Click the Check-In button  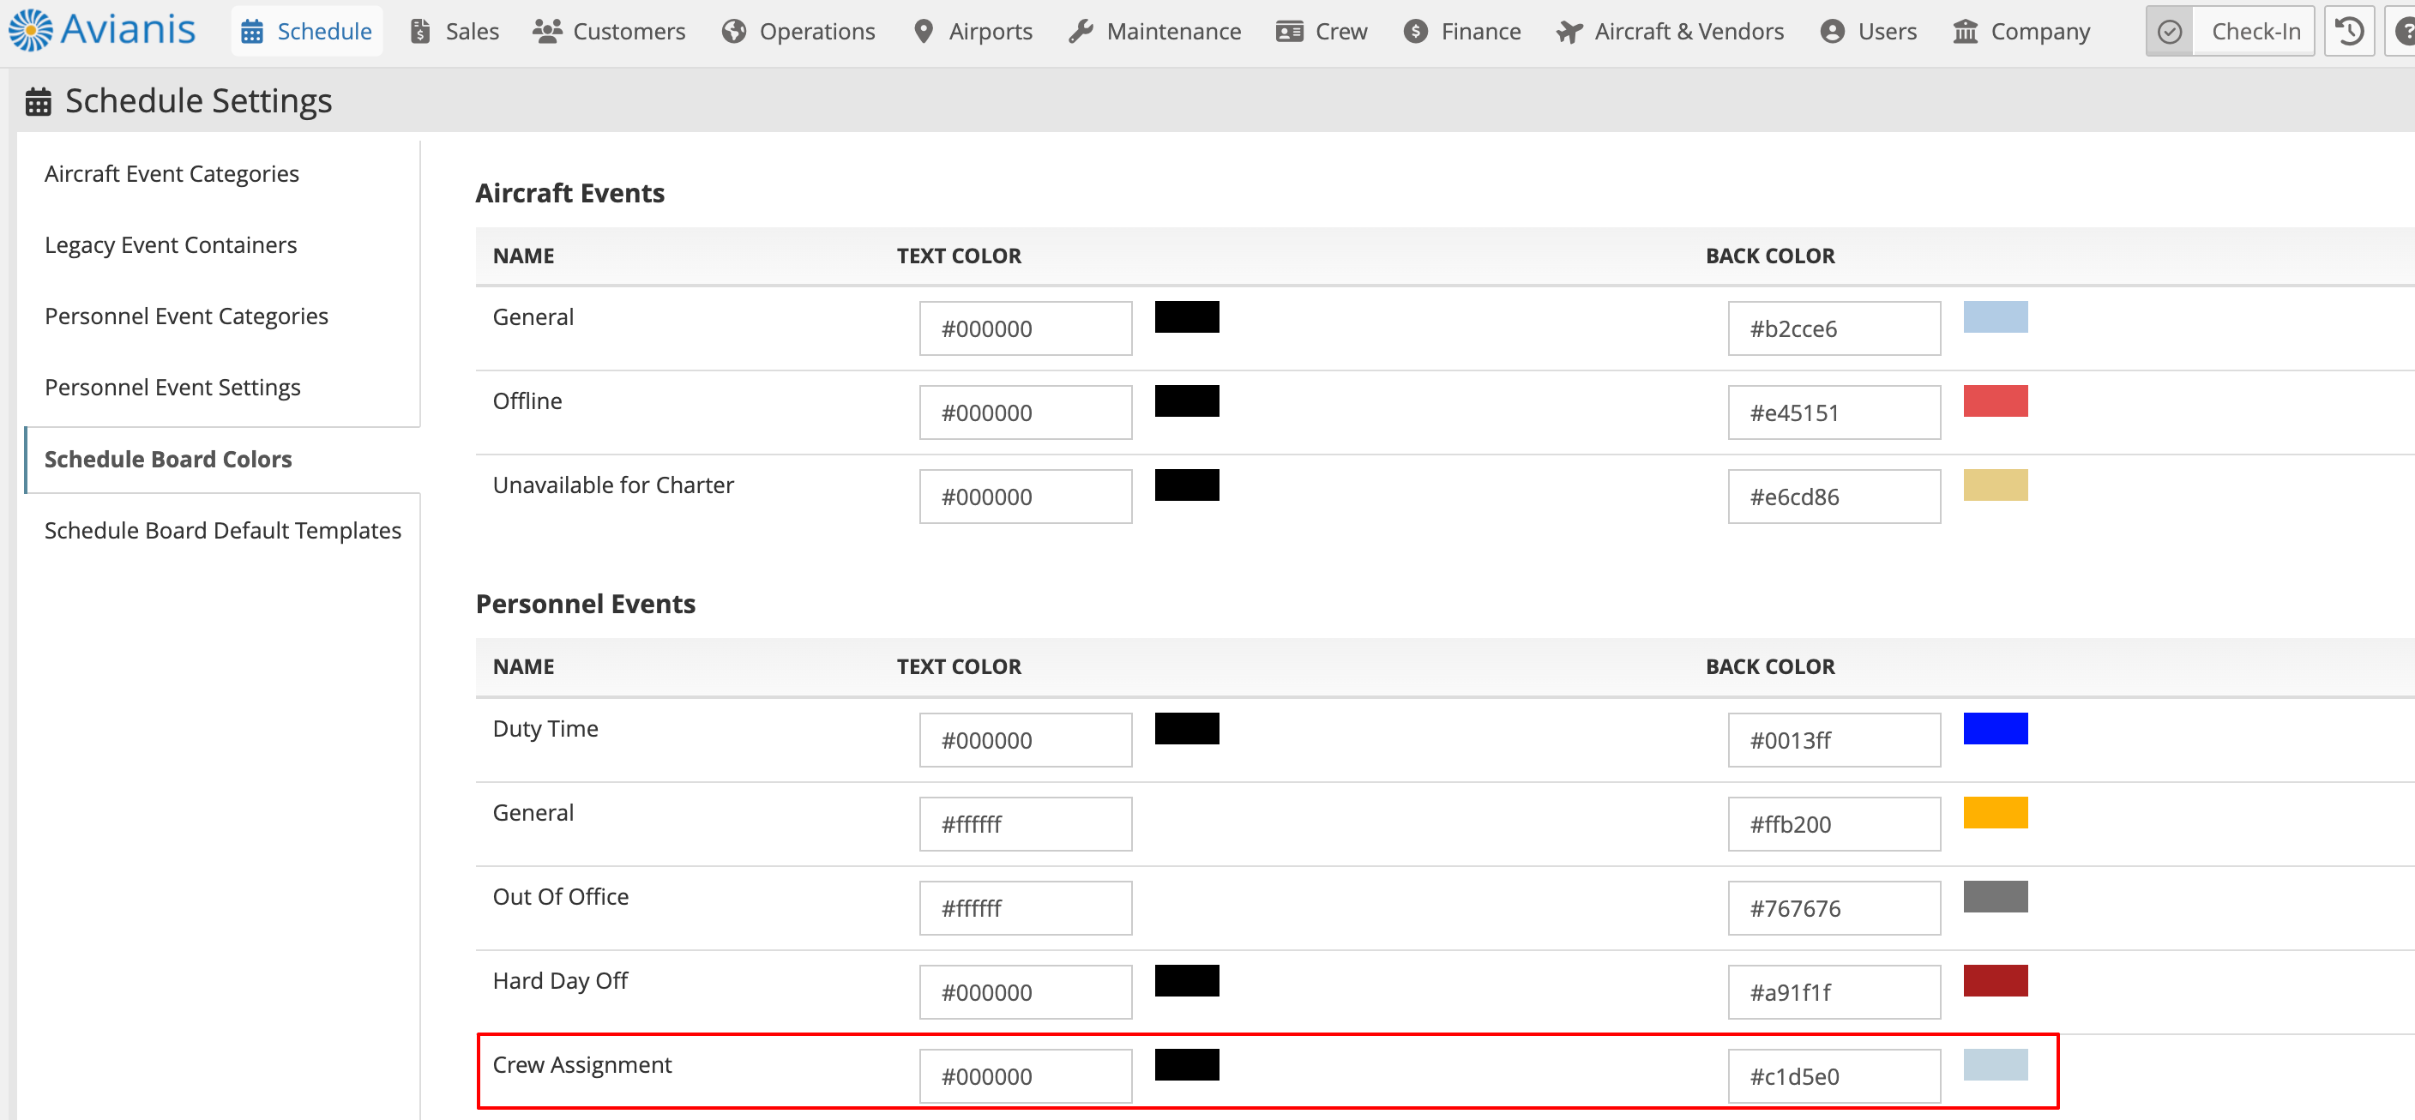coord(2230,31)
